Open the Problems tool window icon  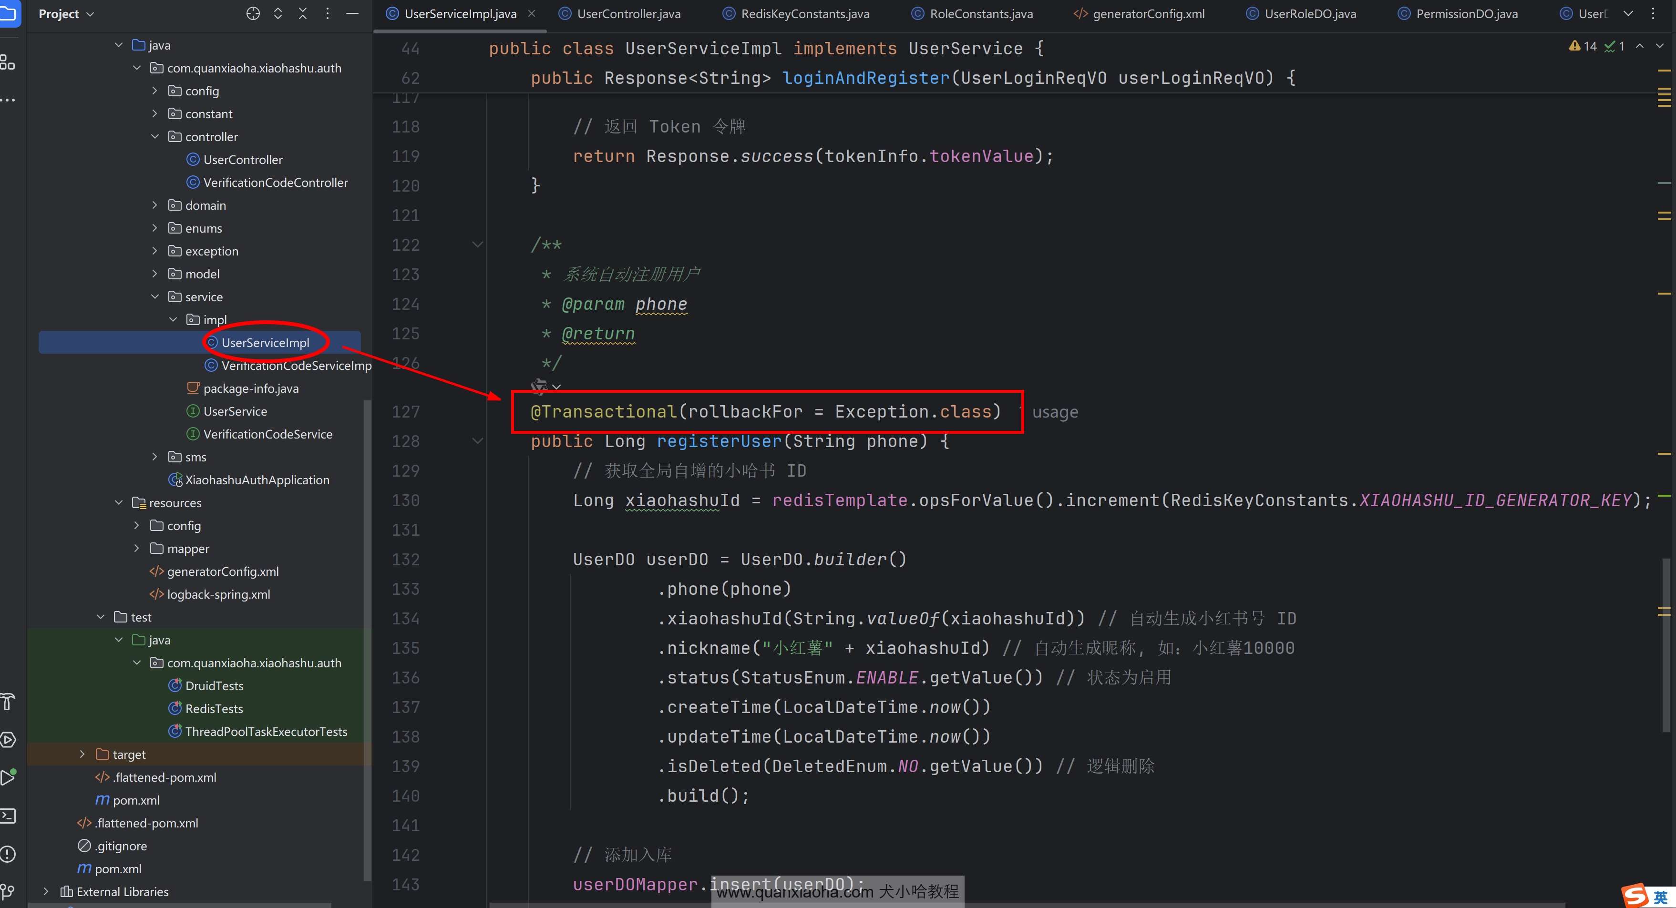(8, 854)
